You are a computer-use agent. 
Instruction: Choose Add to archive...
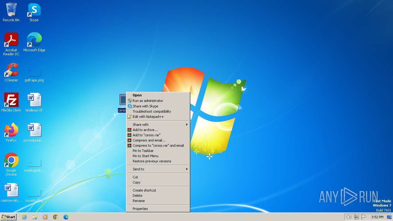tap(158, 130)
